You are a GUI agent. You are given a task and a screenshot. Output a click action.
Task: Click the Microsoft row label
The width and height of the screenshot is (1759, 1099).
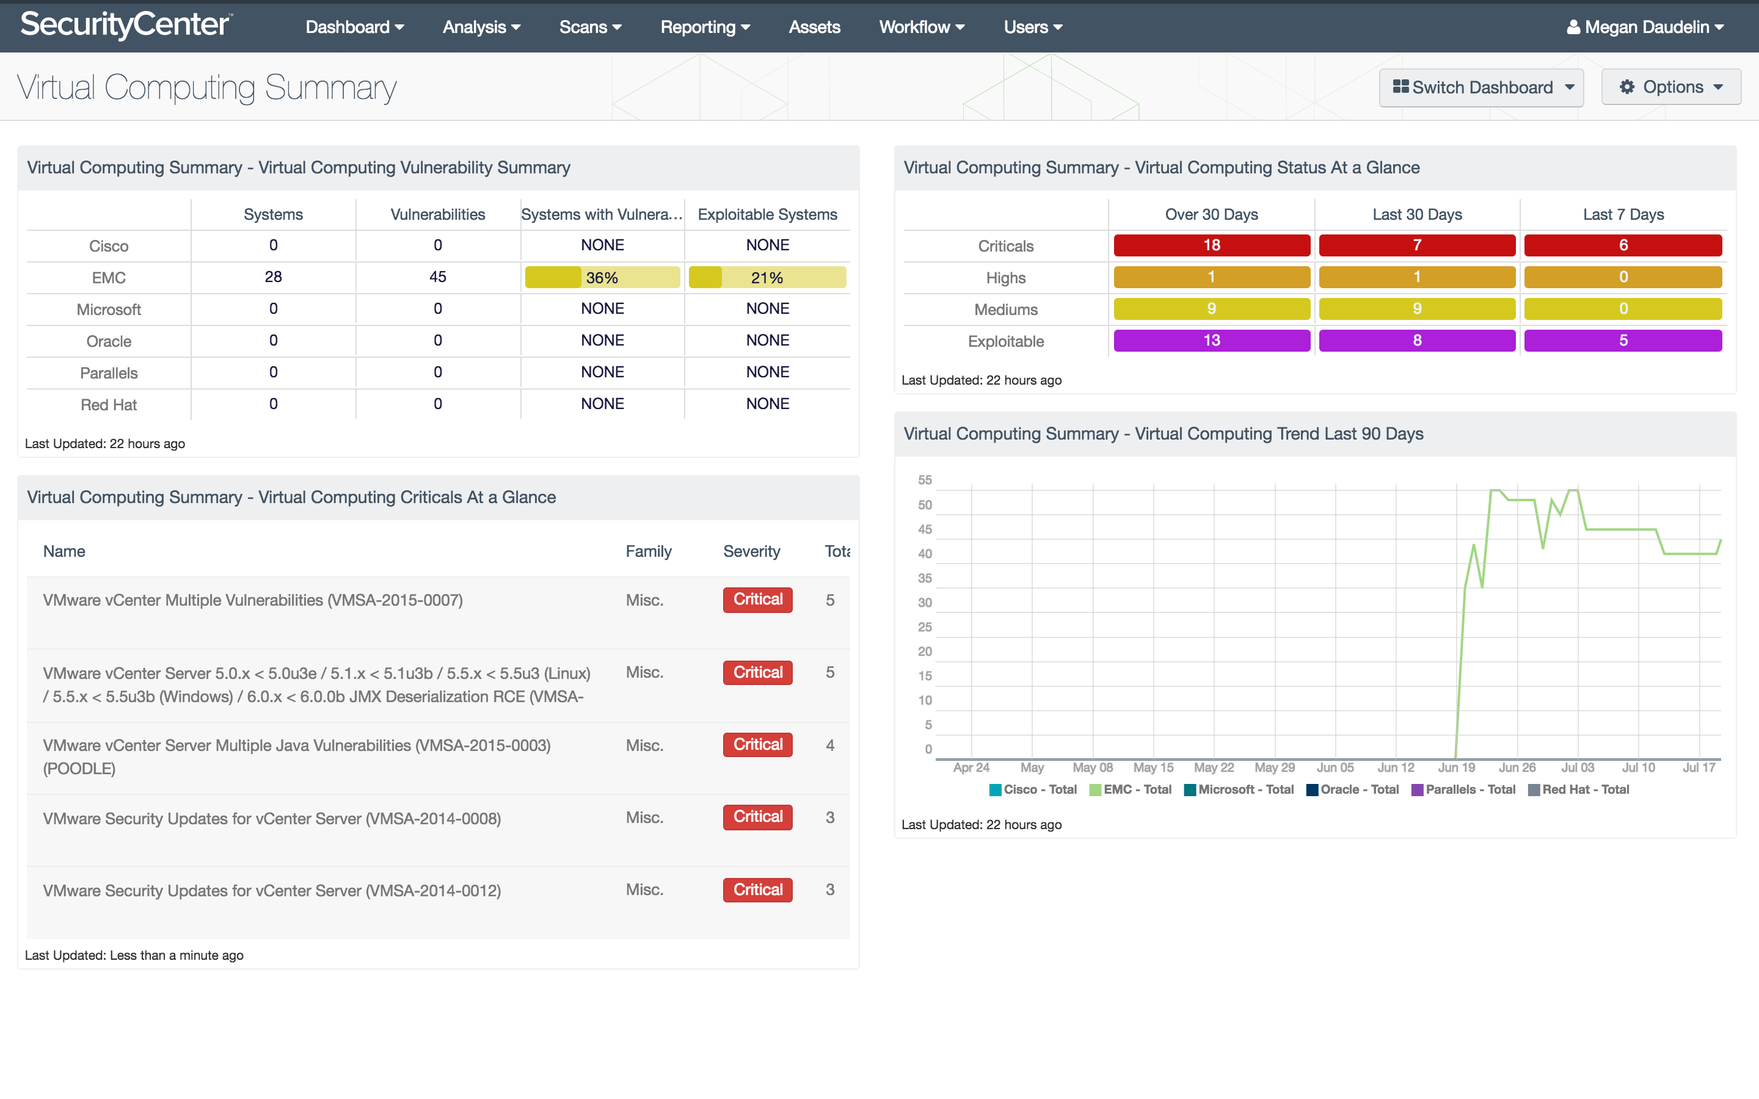(x=108, y=310)
